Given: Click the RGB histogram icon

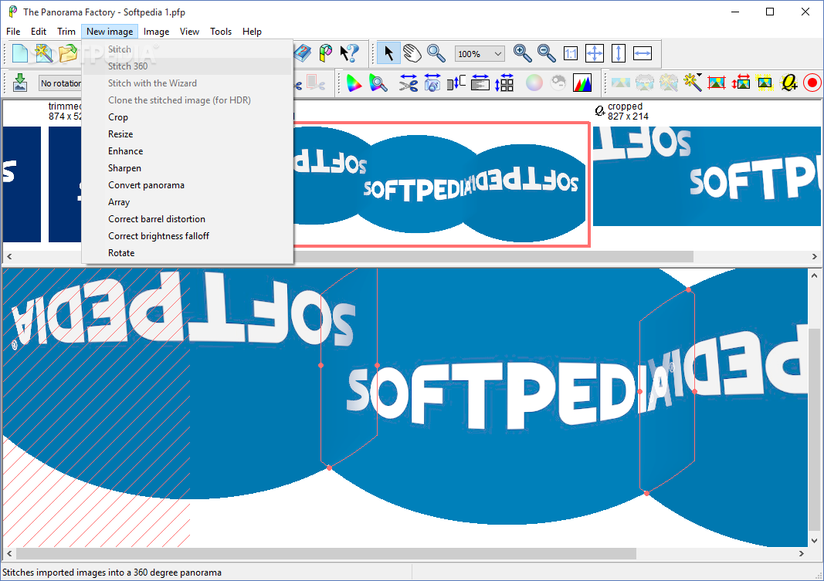Looking at the screenshot, I should point(582,83).
